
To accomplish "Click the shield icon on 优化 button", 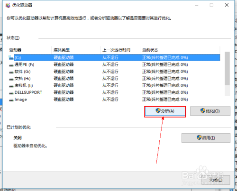I will [203, 110].
